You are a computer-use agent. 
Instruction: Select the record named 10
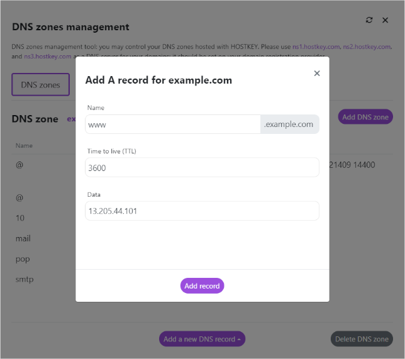coord(20,218)
